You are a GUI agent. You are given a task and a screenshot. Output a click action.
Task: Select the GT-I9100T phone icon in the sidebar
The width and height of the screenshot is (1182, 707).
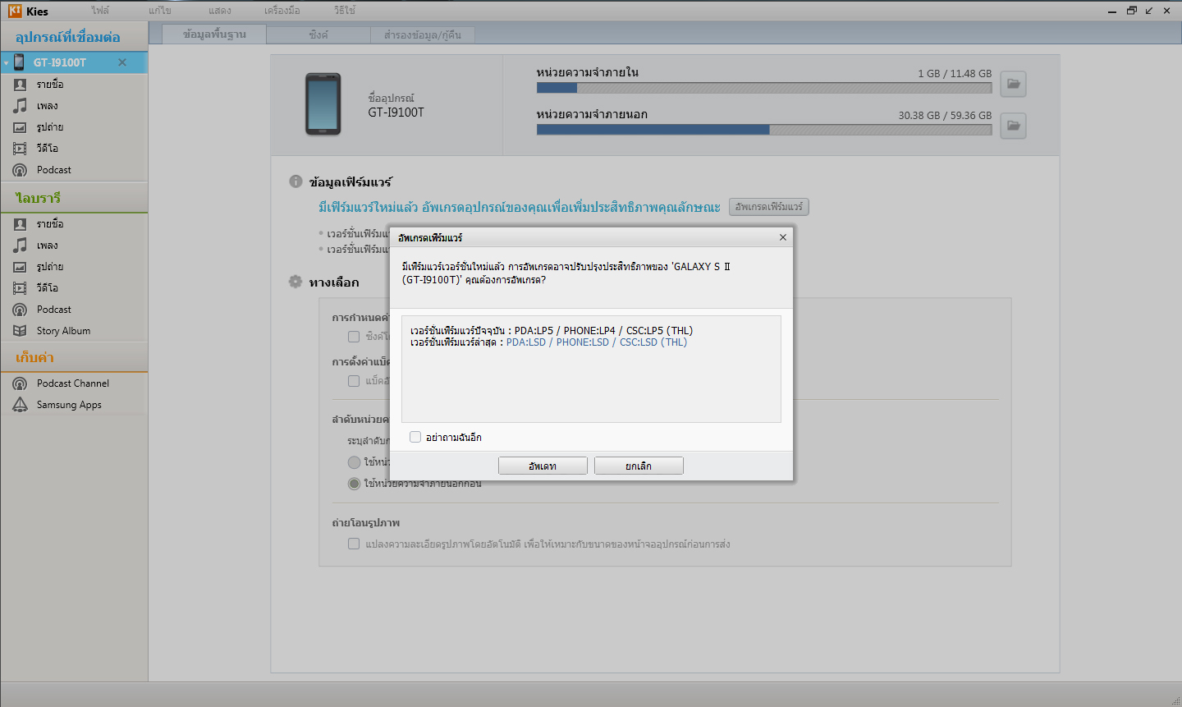tap(19, 62)
